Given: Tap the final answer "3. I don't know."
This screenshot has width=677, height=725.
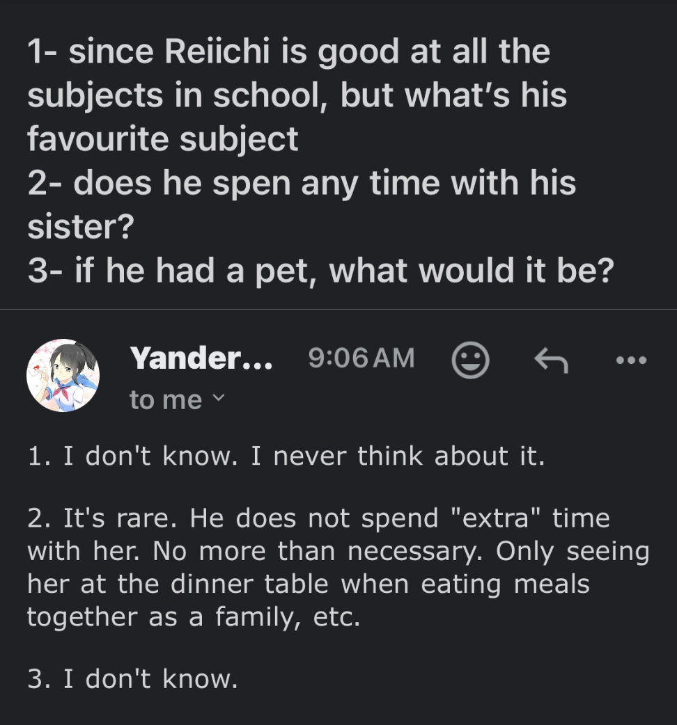Looking at the screenshot, I should [x=132, y=679].
